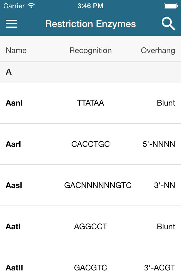The width and height of the screenshot is (181, 271).
Task: Tap the TTATAA recognition sequence
Action: (x=90, y=103)
